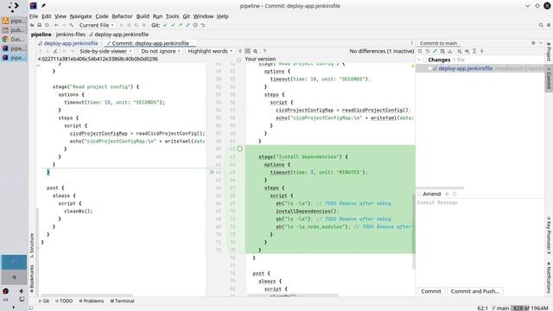Click the Git update project icon
This screenshot has width=553, height=311.
165,25
